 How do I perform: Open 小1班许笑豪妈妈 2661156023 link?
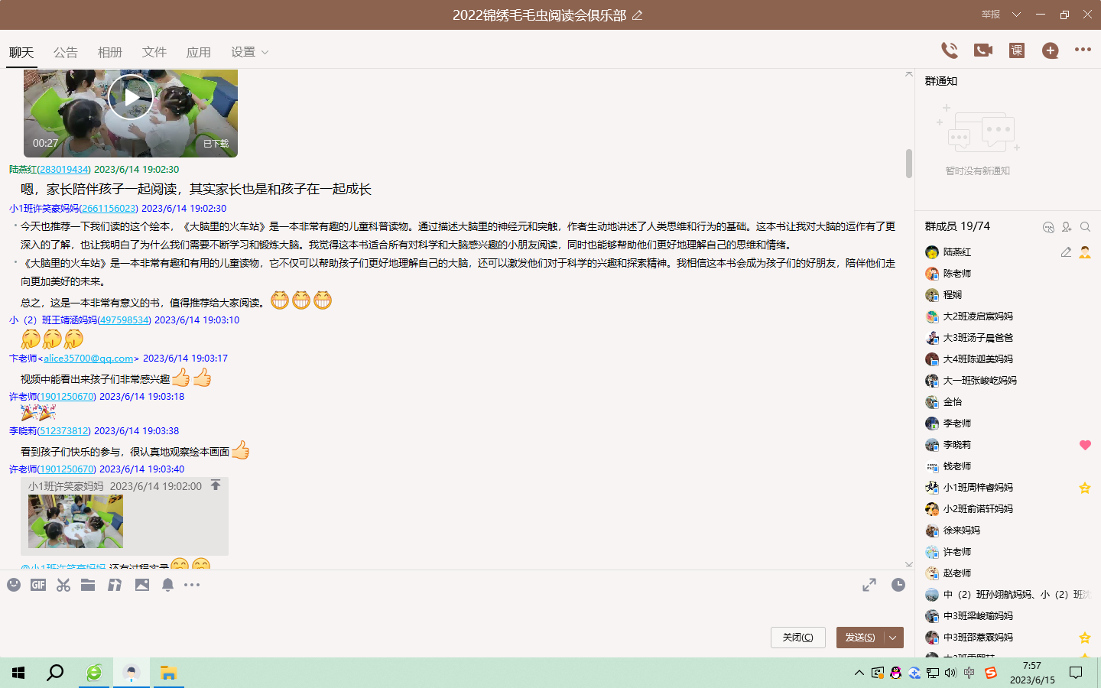[x=109, y=209]
